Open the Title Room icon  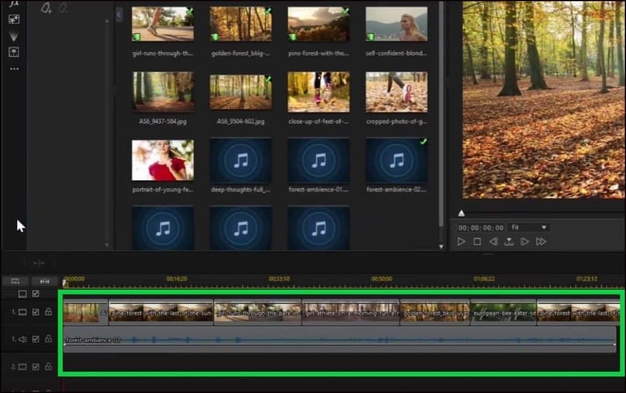pyautogui.click(x=13, y=52)
